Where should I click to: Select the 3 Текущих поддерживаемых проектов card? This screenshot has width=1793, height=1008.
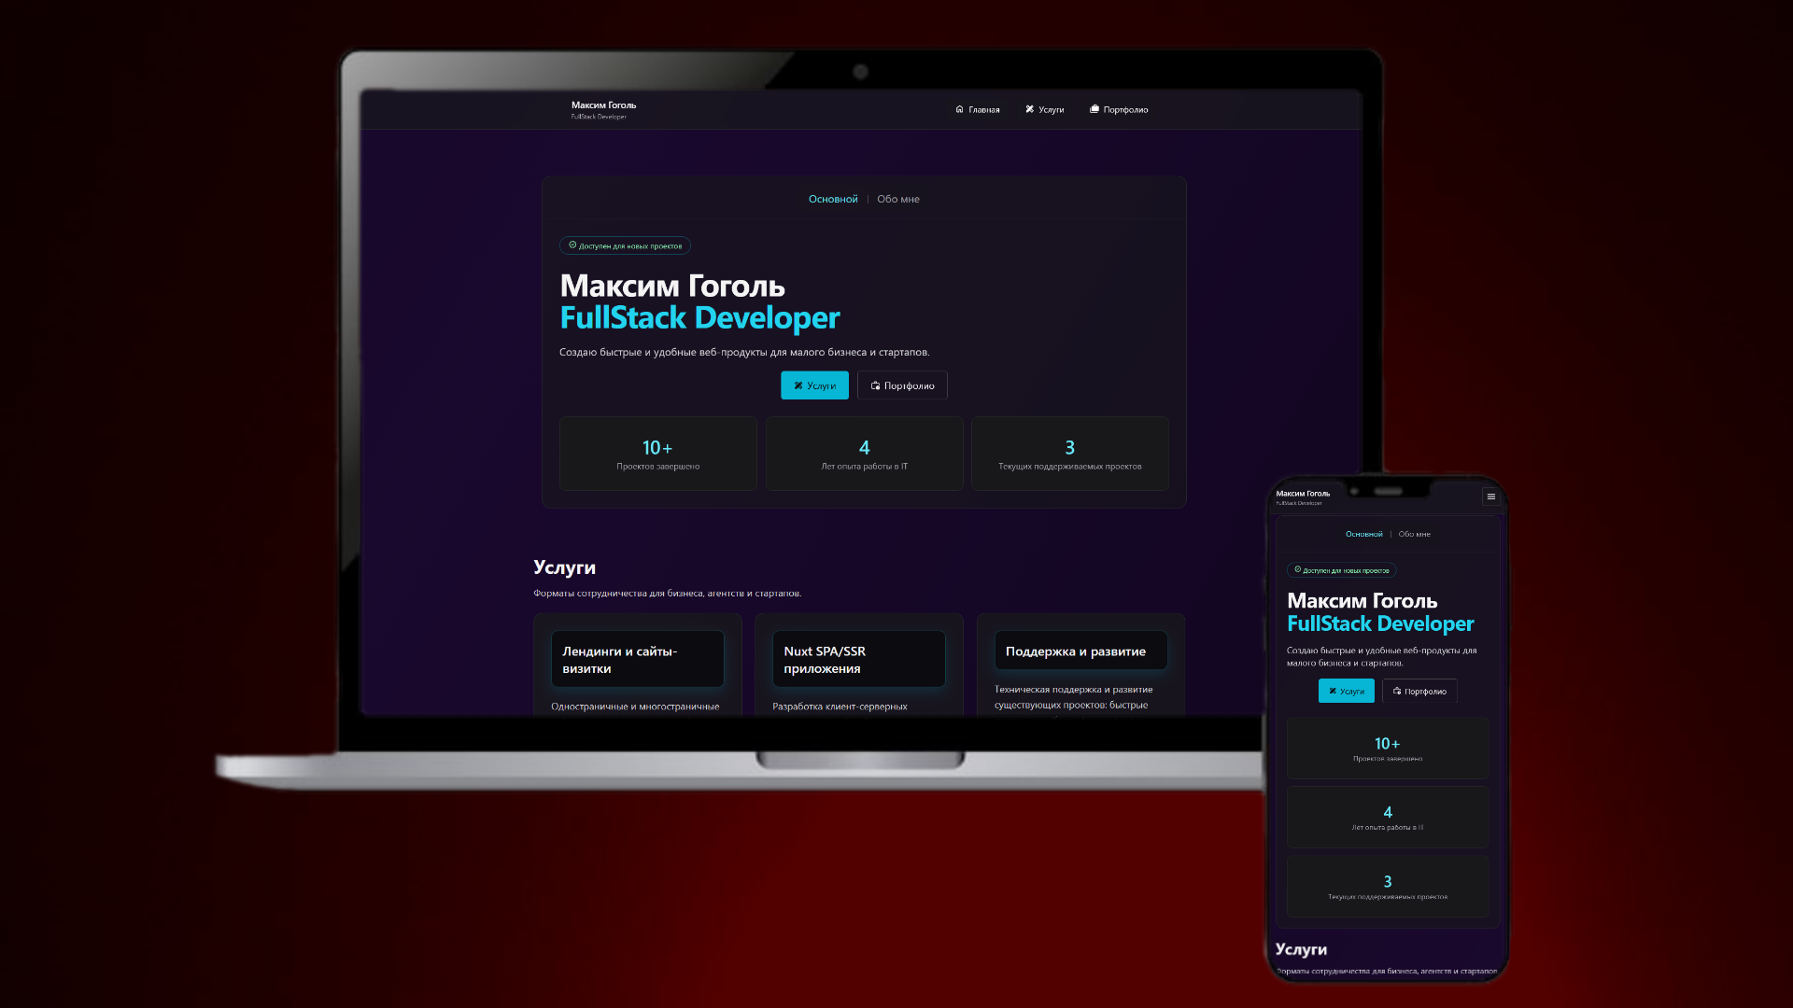point(1070,454)
